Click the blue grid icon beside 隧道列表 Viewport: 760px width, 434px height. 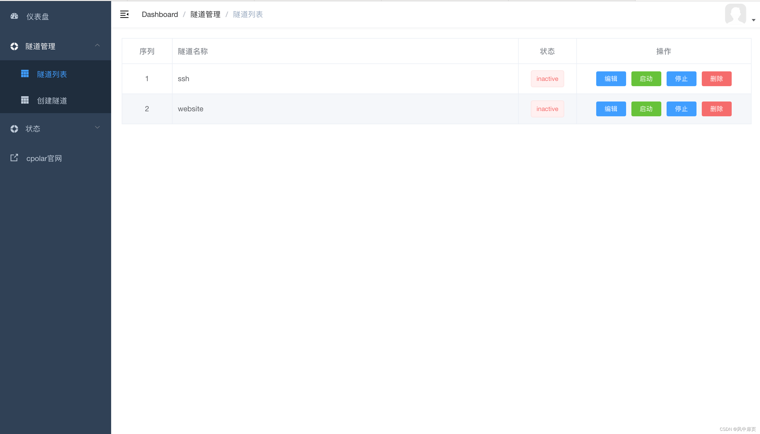click(x=25, y=74)
